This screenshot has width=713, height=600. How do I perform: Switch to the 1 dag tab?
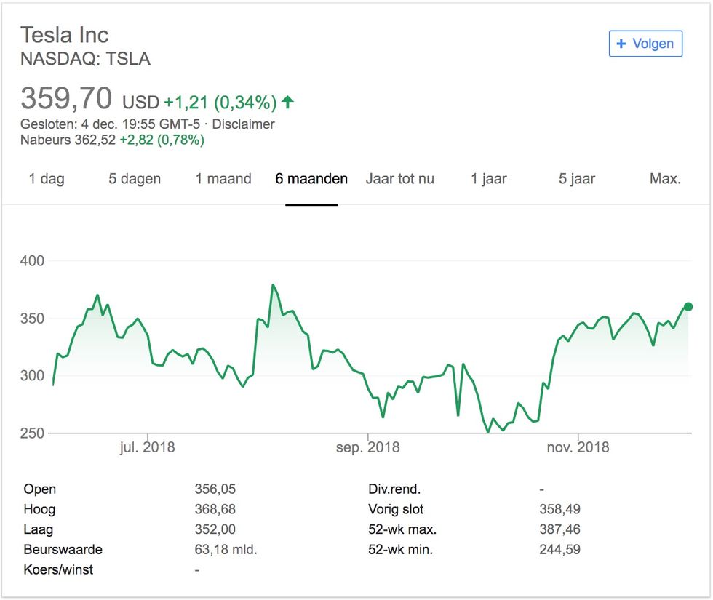pos(47,179)
